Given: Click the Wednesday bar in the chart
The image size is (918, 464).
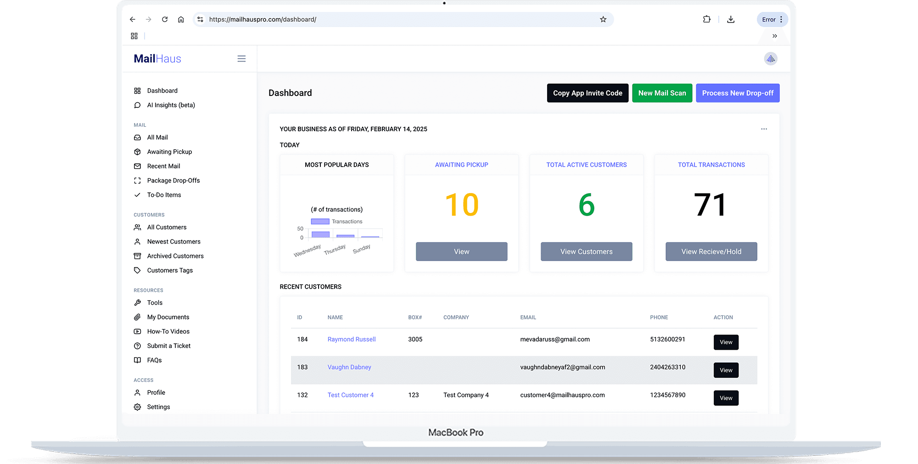Looking at the screenshot, I should [x=320, y=235].
